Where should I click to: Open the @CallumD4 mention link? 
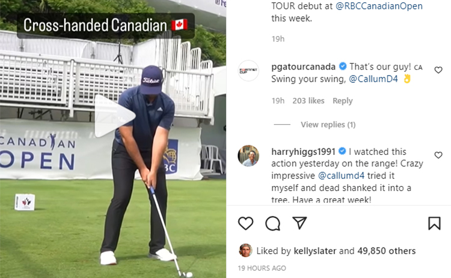373,79
